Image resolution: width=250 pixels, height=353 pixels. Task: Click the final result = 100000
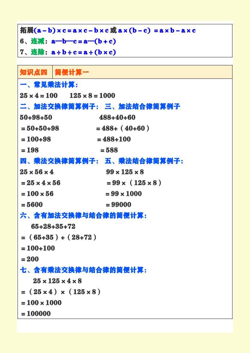36,314
